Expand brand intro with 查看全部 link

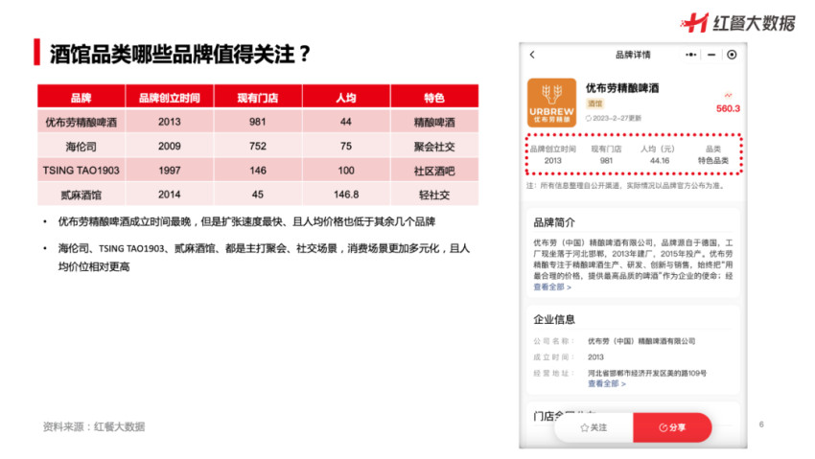[x=552, y=287]
